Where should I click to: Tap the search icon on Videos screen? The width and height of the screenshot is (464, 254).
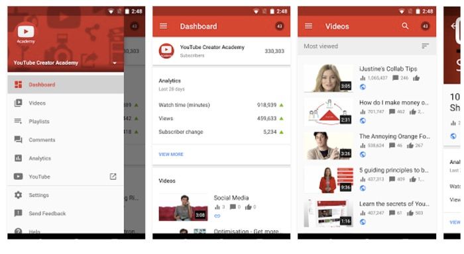tap(405, 26)
